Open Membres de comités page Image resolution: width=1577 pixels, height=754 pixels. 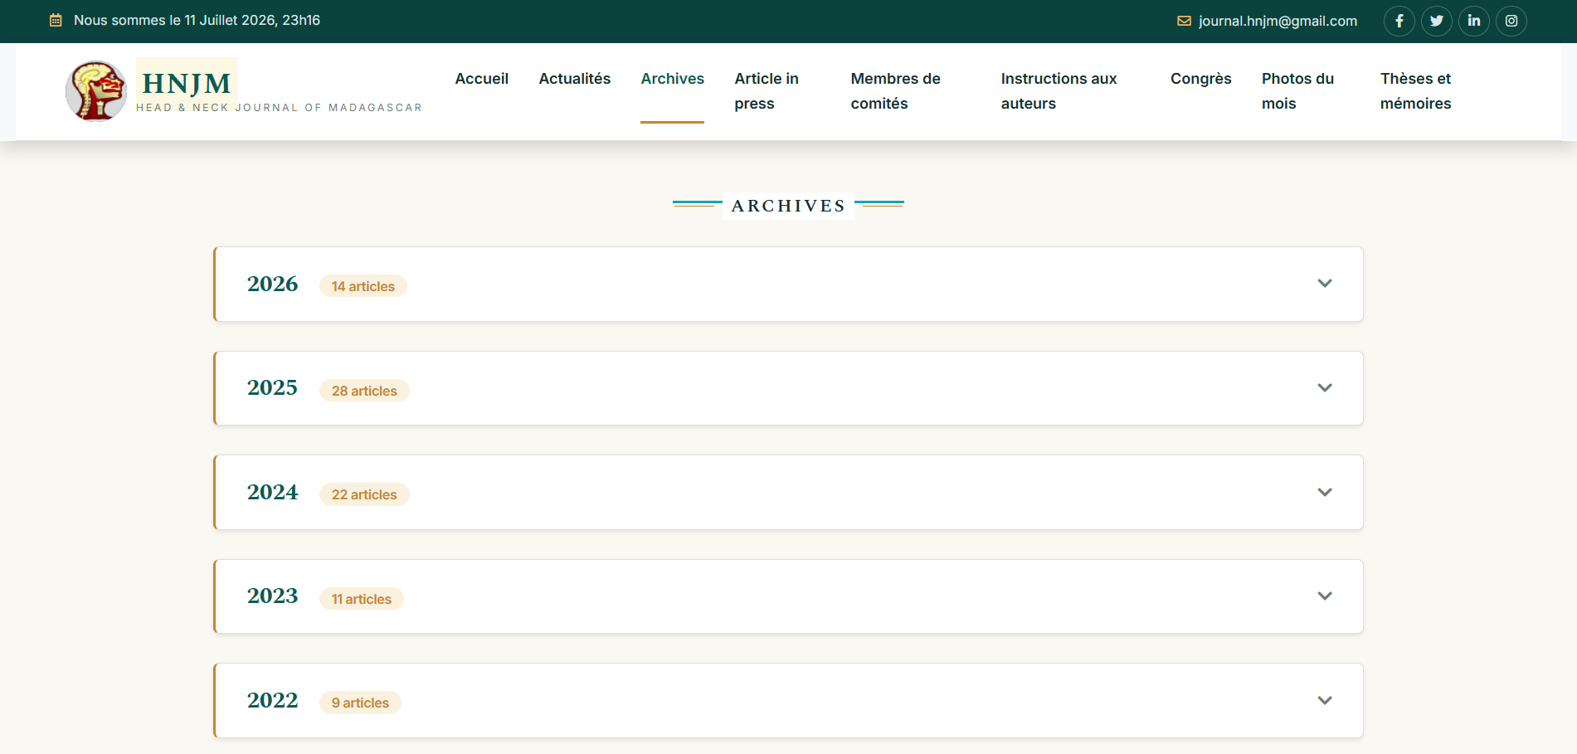(895, 91)
